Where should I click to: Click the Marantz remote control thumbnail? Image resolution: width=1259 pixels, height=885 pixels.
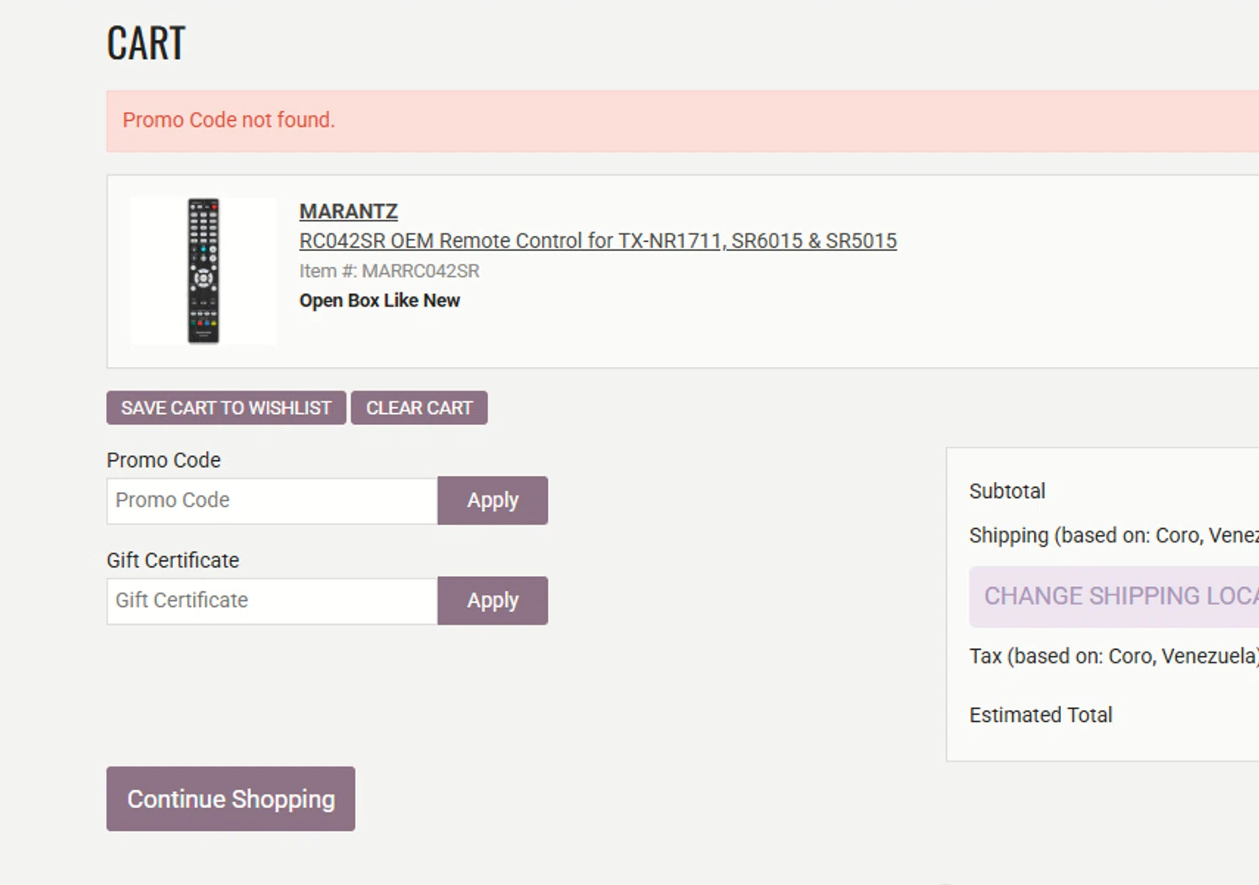point(203,271)
